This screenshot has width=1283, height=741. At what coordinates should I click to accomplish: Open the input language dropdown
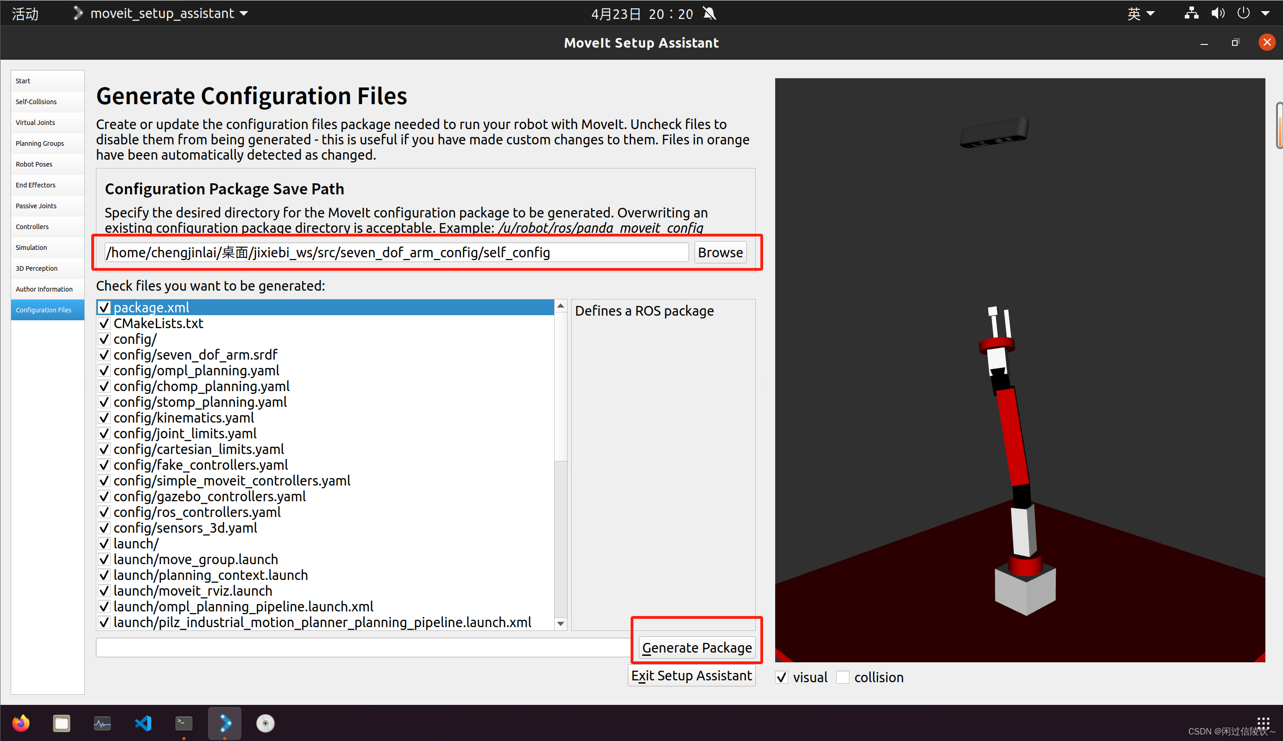click(x=1140, y=13)
